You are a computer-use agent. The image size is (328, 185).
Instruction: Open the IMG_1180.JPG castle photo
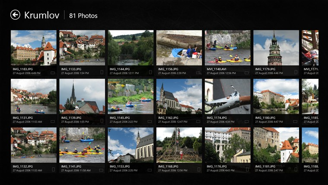(x=276, y=97)
